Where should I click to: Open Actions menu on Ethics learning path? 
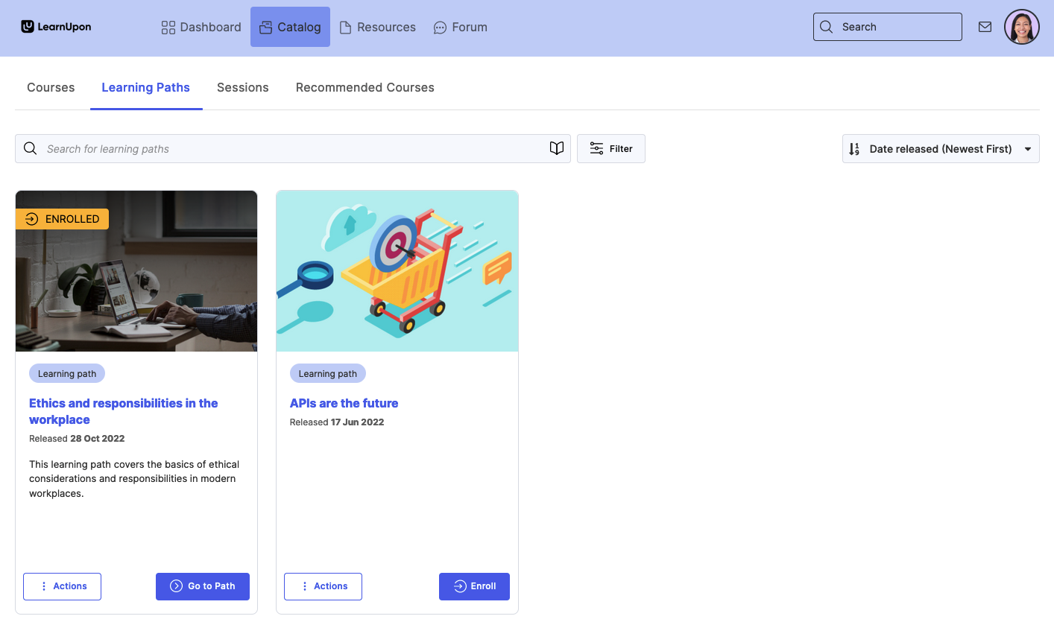click(x=63, y=586)
